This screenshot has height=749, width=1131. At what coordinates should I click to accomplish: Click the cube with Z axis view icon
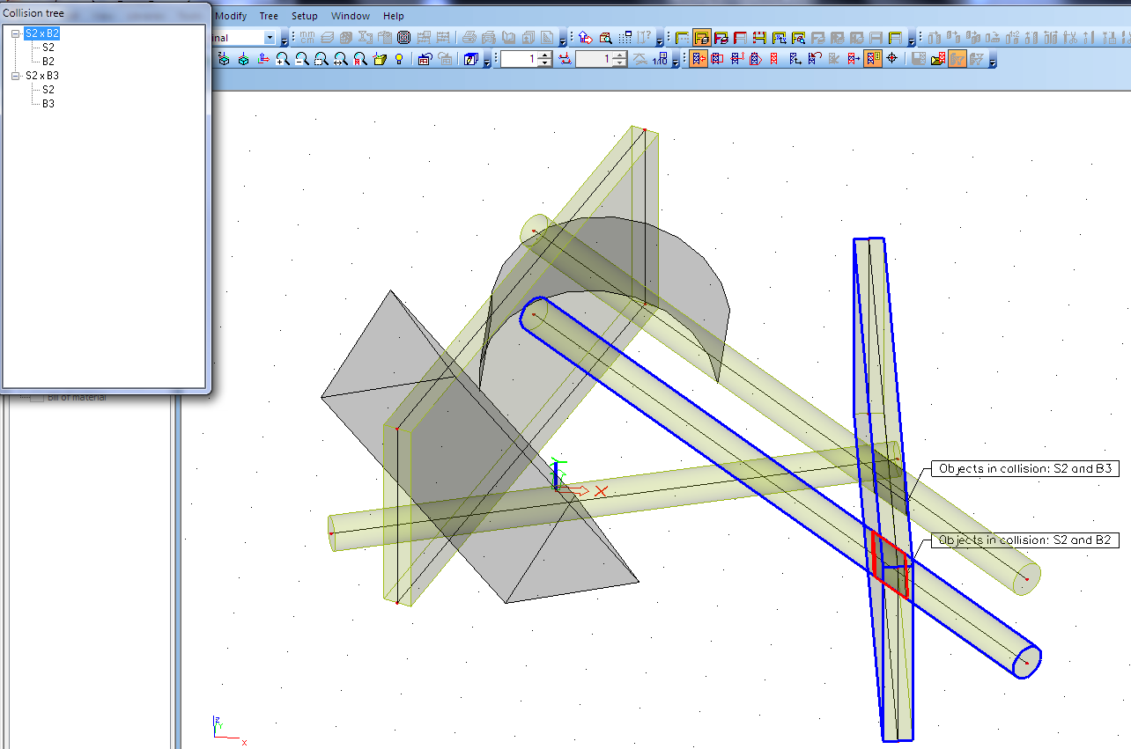pos(224,59)
